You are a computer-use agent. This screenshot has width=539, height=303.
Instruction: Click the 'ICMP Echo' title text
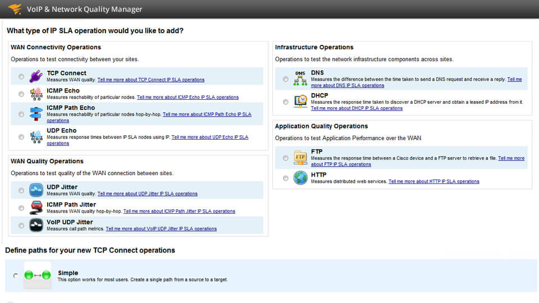coord(63,90)
